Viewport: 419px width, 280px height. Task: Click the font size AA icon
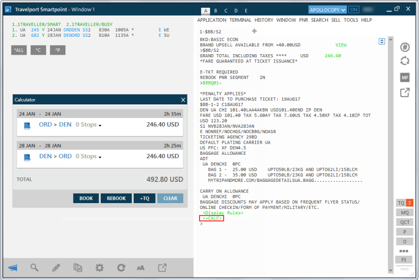(140, 267)
